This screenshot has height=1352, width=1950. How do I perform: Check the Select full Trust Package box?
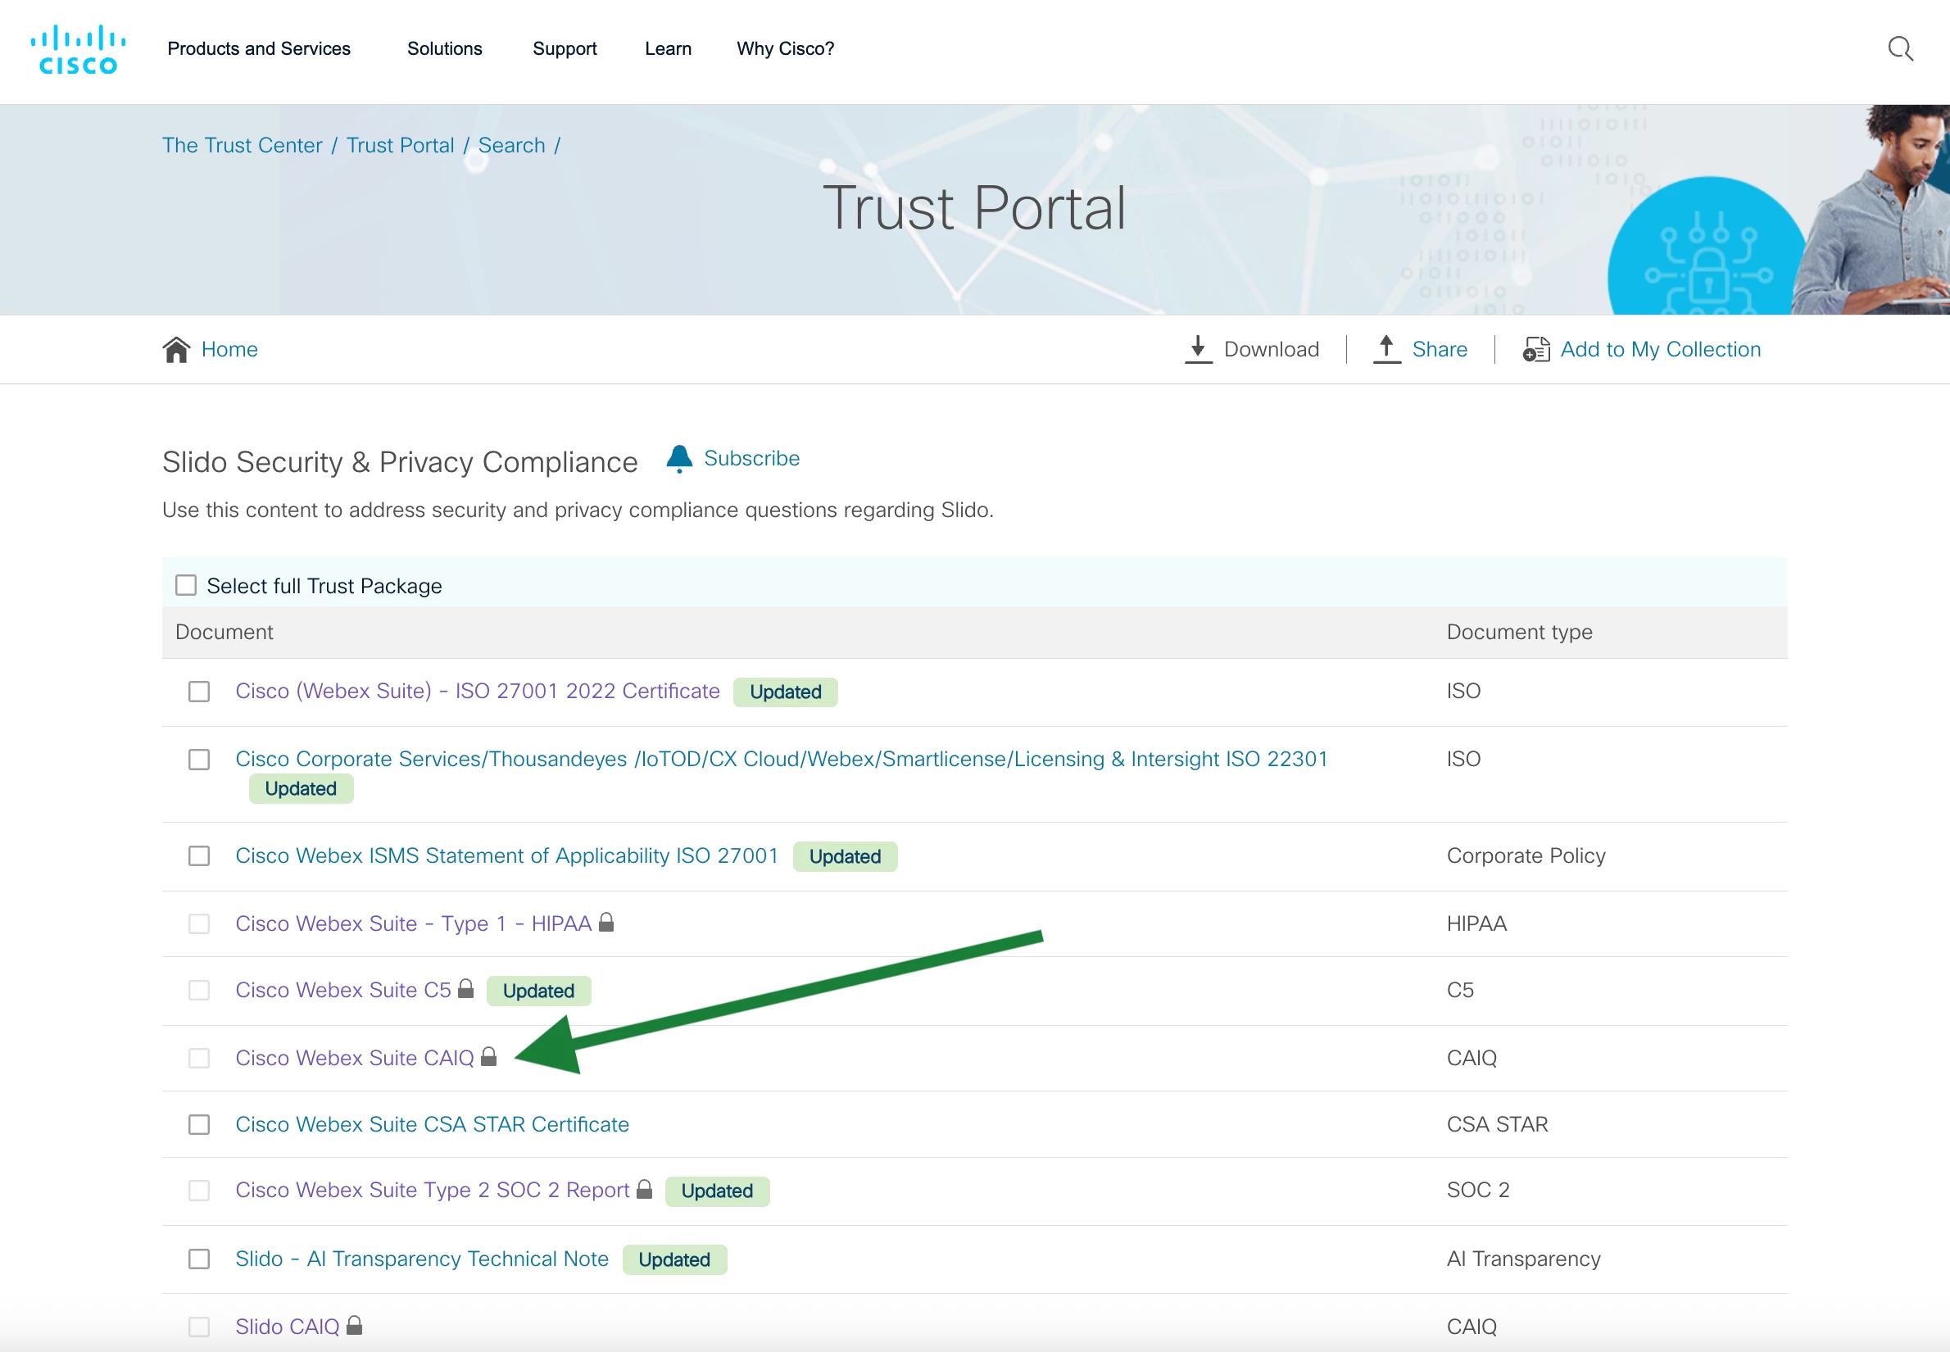coord(185,585)
